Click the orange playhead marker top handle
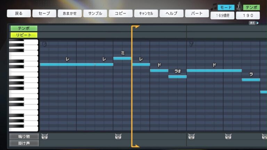Image resolution: width=267 pixels, height=150 pixels. 136,27
